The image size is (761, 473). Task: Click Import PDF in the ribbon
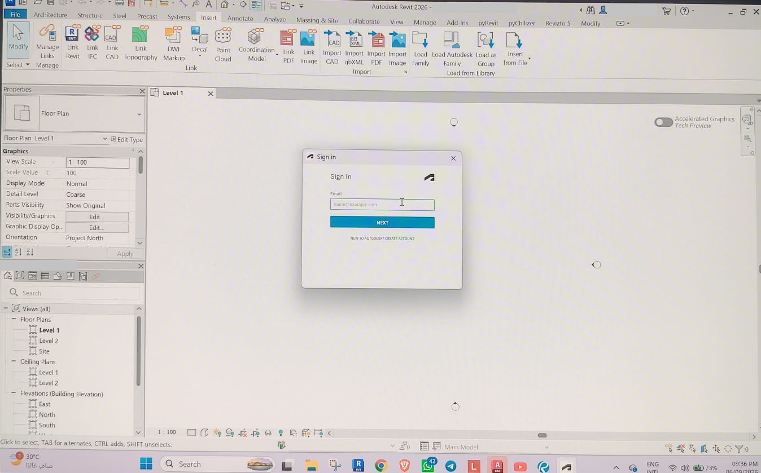(x=376, y=47)
